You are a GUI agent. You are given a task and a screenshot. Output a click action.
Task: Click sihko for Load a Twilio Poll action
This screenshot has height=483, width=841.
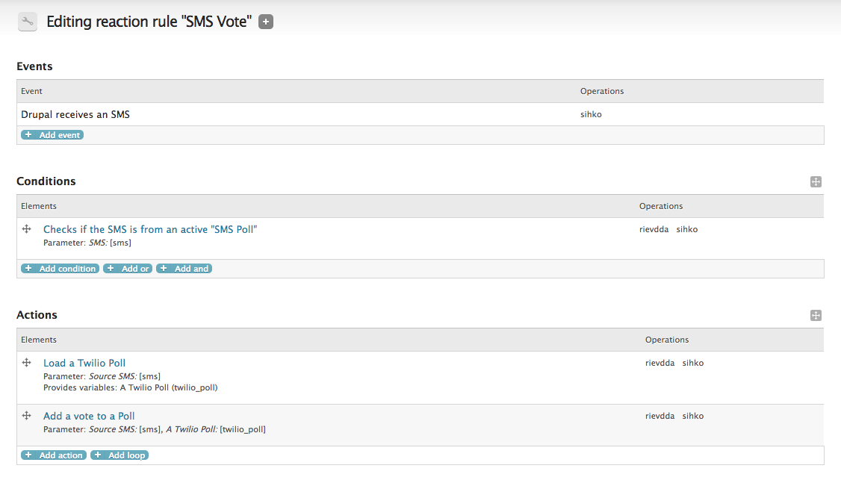(693, 364)
